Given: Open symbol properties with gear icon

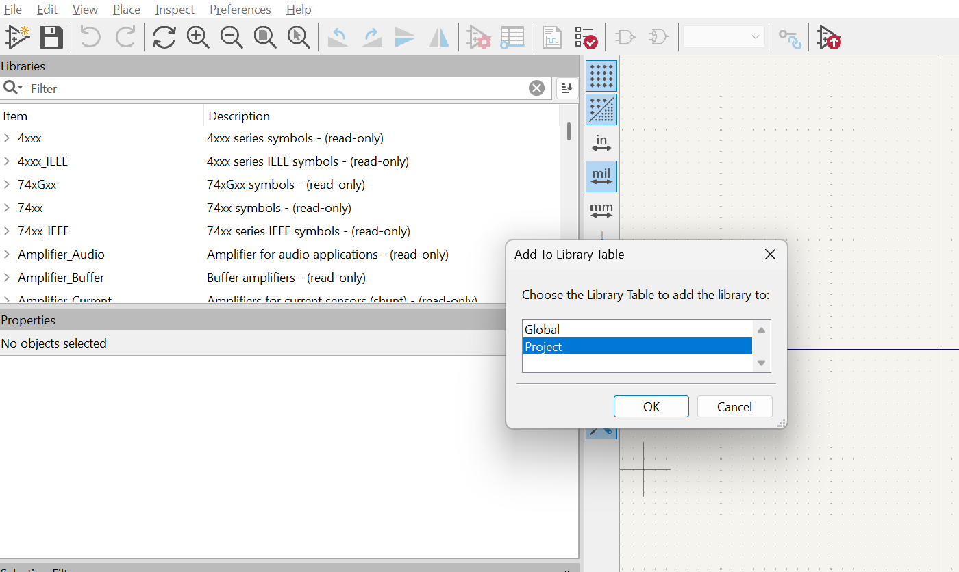Looking at the screenshot, I should coord(479,37).
